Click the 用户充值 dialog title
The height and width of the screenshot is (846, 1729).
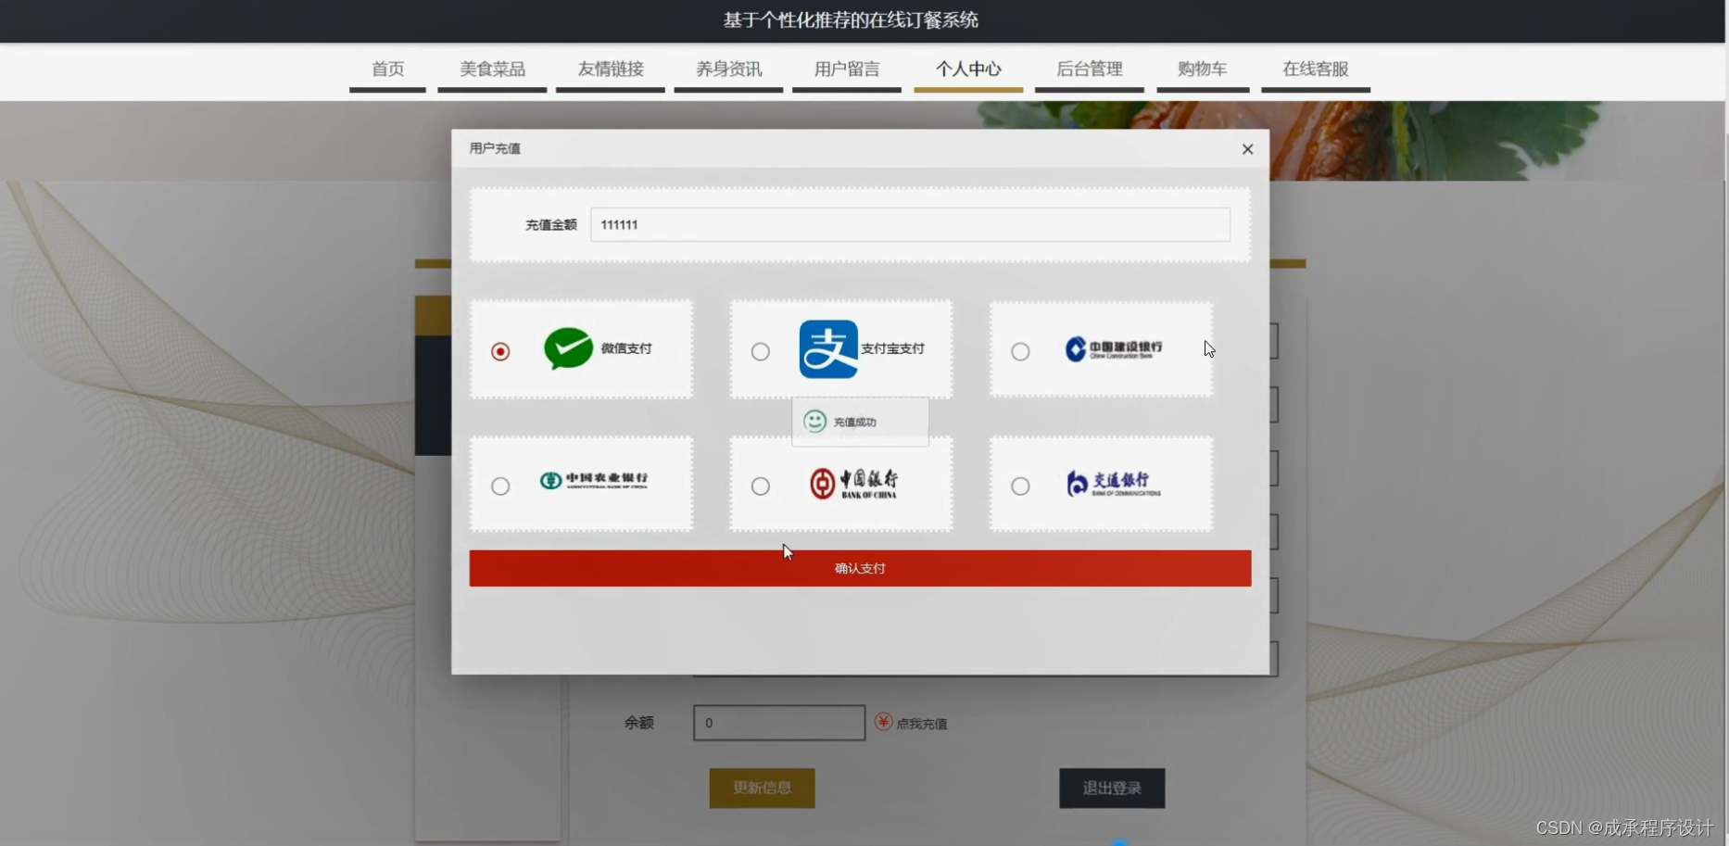click(495, 148)
